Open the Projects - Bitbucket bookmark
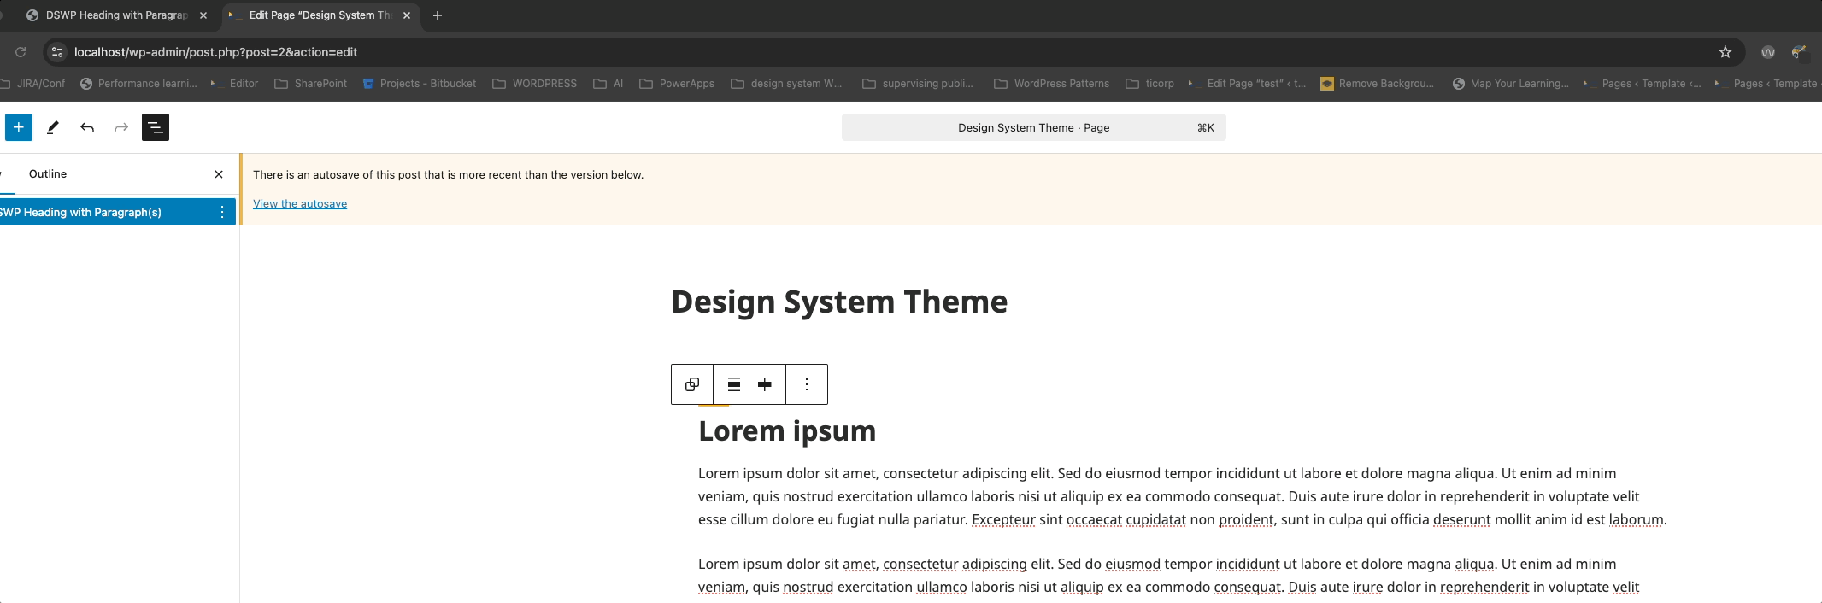 (420, 84)
